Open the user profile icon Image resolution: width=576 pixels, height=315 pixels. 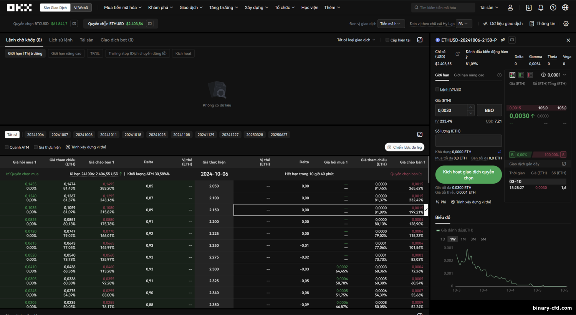[x=510, y=8]
